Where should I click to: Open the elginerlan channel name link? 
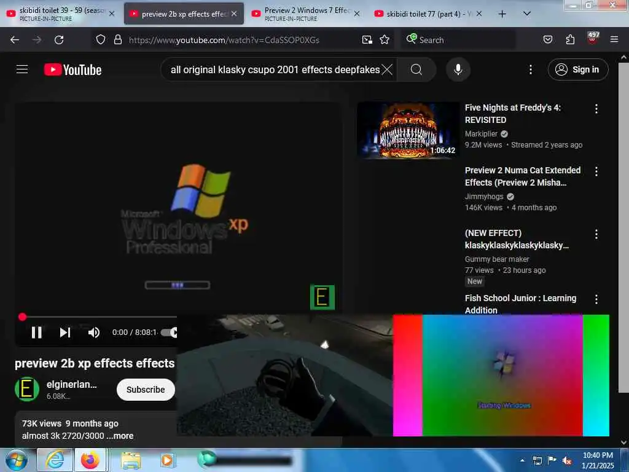click(x=71, y=384)
